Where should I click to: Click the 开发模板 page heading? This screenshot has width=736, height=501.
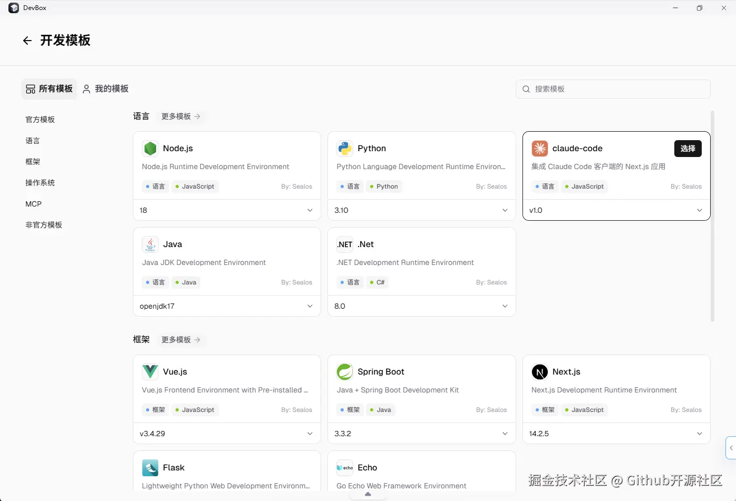tap(65, 41)
